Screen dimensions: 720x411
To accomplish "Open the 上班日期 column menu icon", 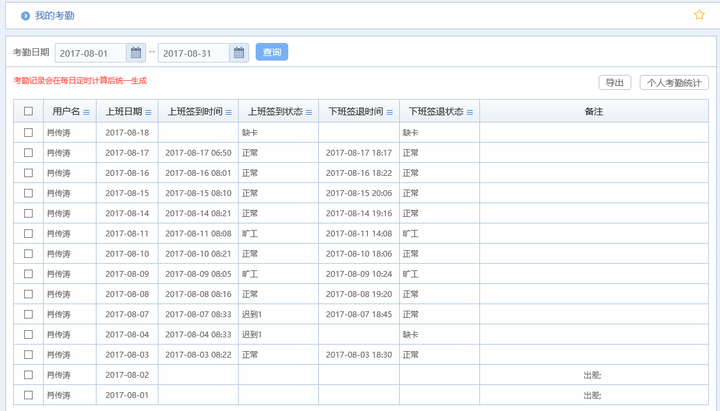I will (149, 112).
